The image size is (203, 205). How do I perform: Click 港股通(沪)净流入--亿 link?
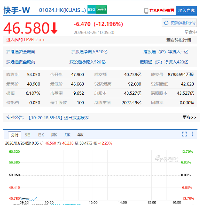[x=166, y=52]
